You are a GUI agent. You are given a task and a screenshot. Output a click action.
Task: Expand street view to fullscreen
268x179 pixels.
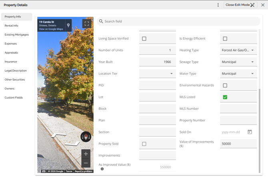click(x=87, y=24)
